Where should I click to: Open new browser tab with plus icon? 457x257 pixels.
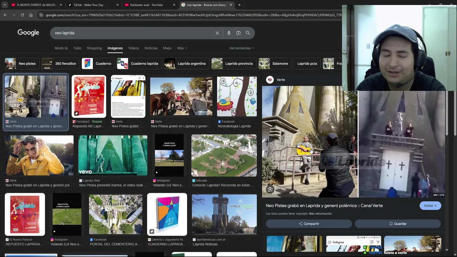[x=239, y=5]
